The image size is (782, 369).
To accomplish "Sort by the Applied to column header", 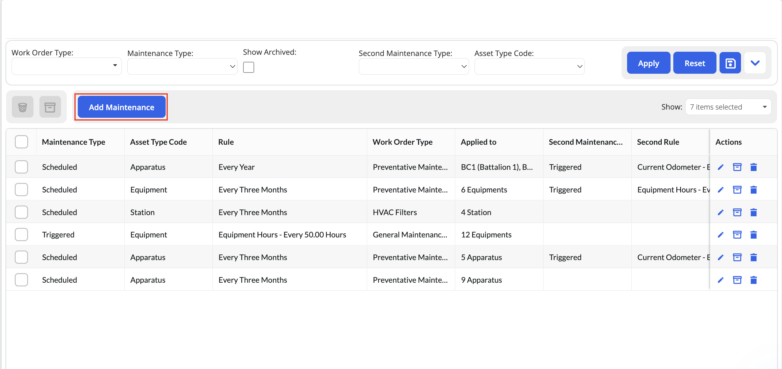I will pos(478,142).
